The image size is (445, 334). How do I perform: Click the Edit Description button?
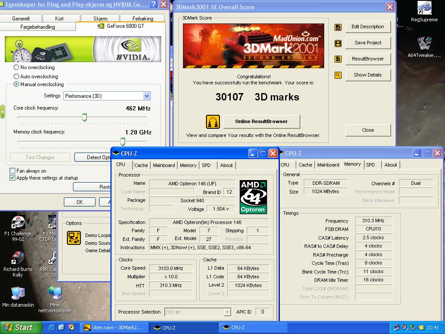368,27
